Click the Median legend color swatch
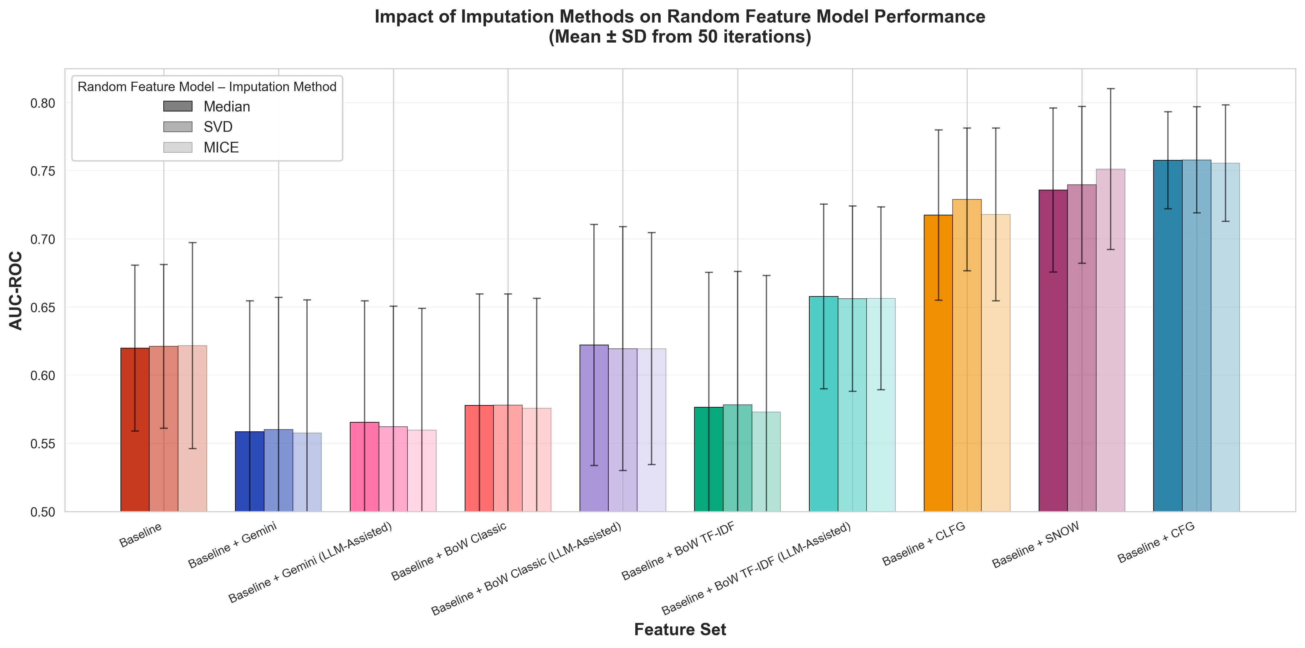The image size is (1305, 648). pos(177,106)
